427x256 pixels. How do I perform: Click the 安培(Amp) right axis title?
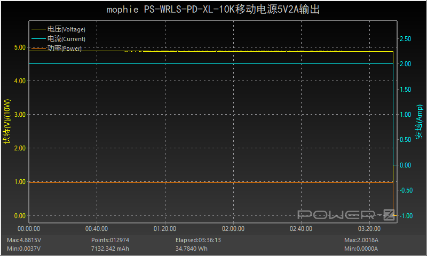pyautogui.click(x=419, y=122)
